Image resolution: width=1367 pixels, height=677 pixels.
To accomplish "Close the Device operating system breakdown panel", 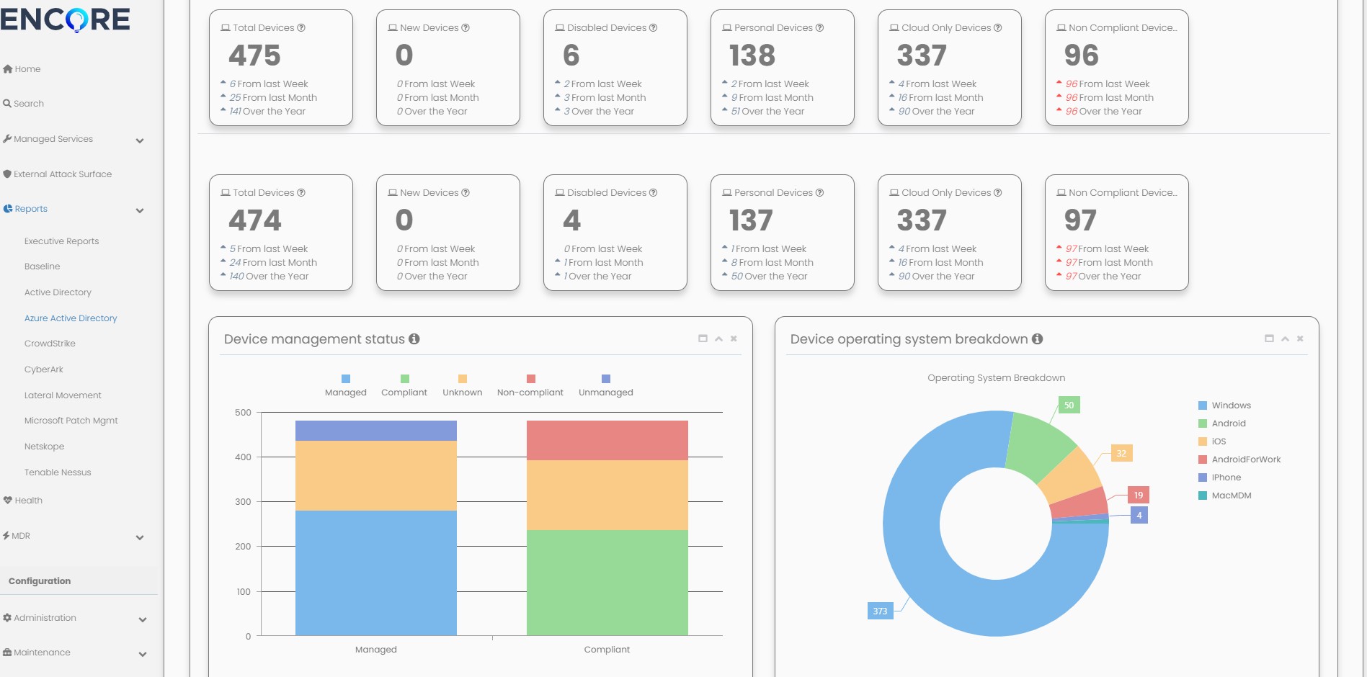I will click(x=1300, y=338).
